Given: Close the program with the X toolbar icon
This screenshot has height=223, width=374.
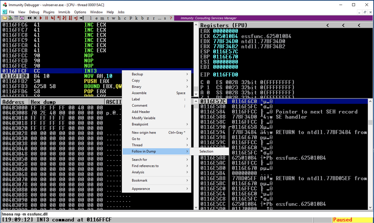Looking at the screenshot, I should pos(35,18).
